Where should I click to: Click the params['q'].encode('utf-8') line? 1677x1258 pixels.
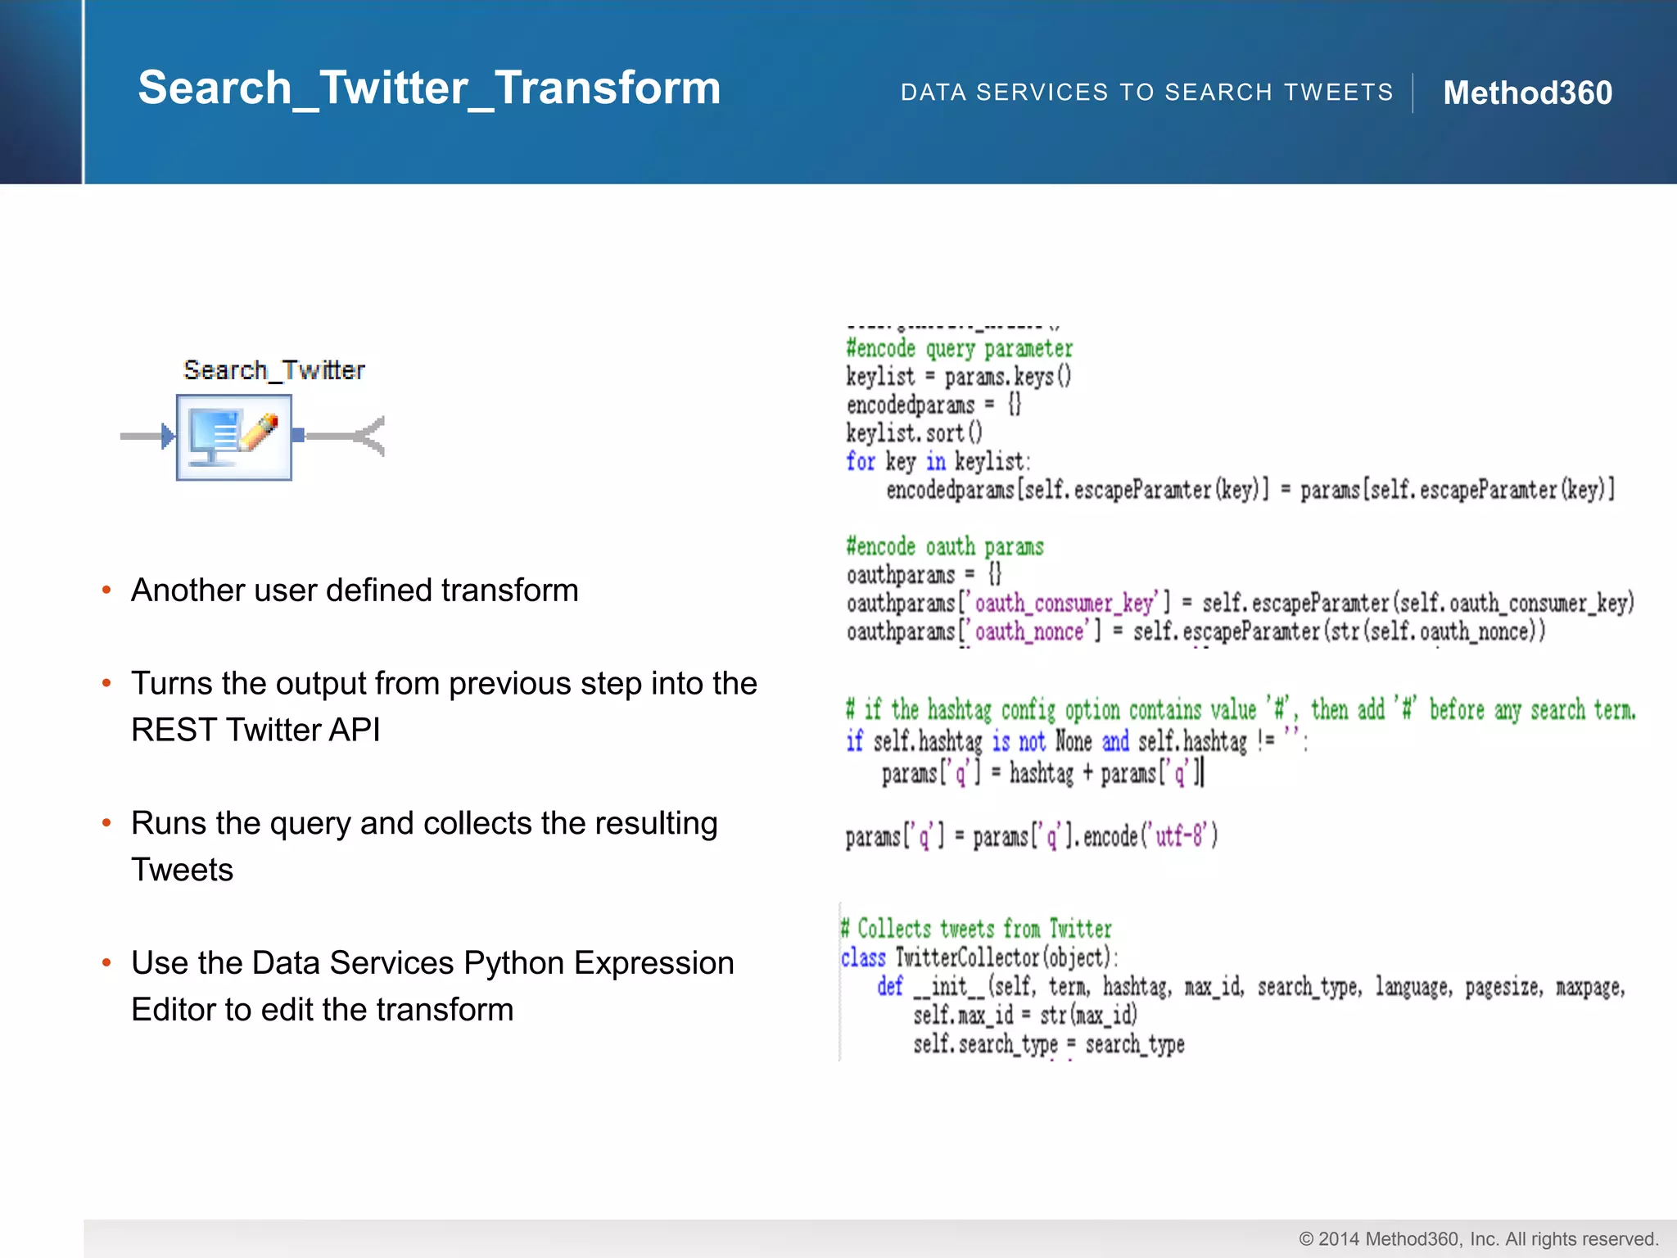coord(1031,837)
